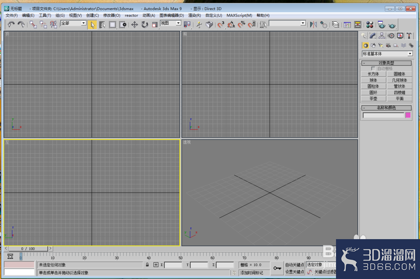Open the MAXScript(M) menu
Viewport: 420px width, 279px height.
point(239,16)
